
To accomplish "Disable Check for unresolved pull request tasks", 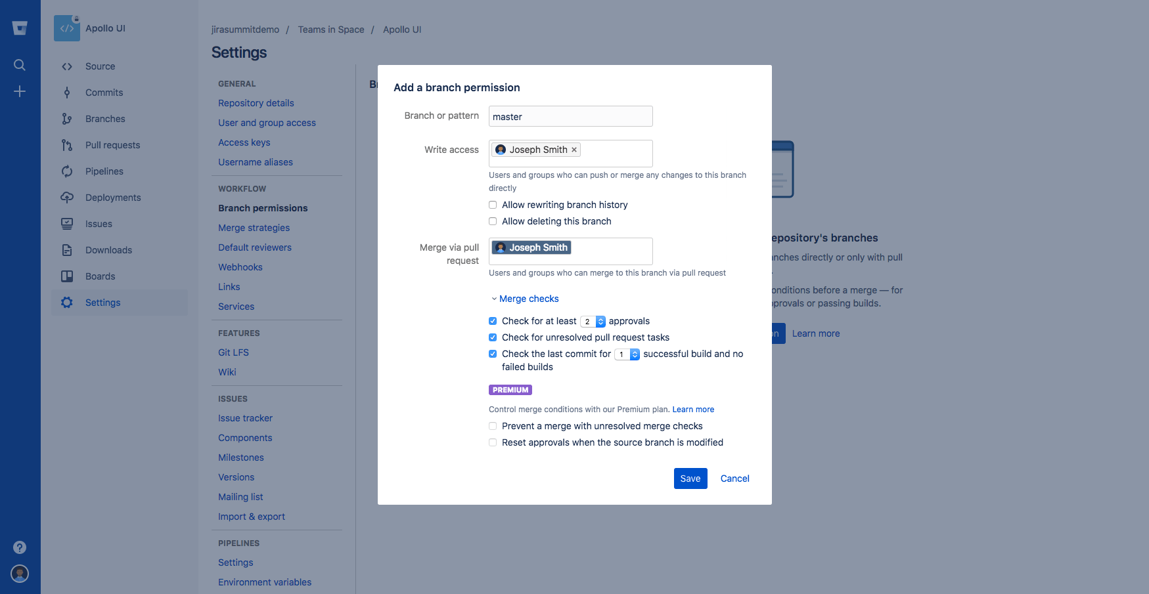I will (493, 337).
